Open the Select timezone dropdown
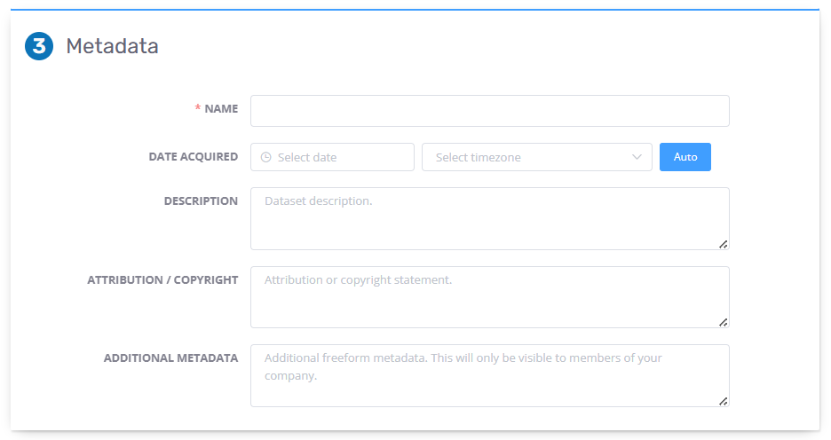 (x=537, y=157)
